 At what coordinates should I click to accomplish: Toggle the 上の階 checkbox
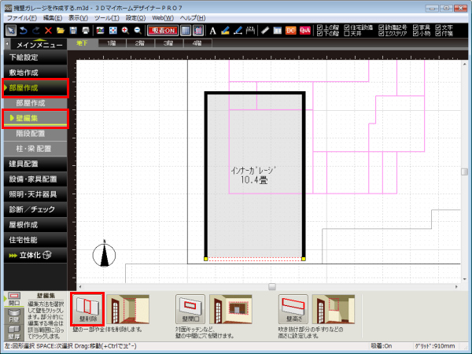319,27
